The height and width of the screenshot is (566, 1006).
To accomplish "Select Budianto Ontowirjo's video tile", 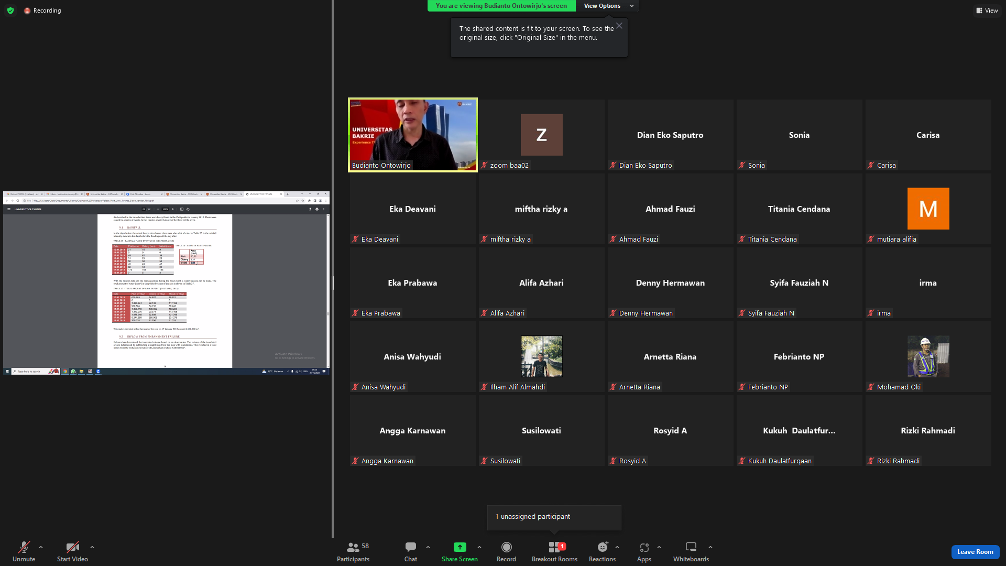I will 413,135.
